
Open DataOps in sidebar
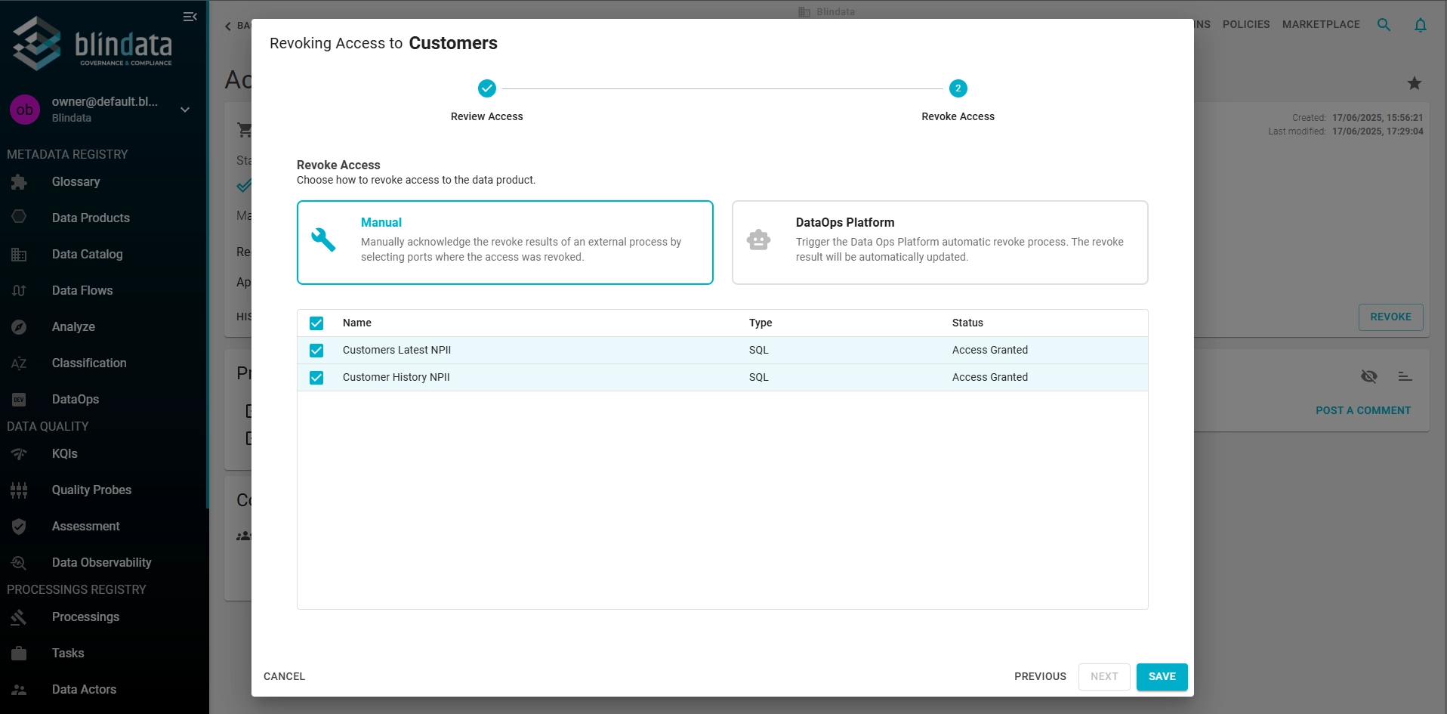(x=76, y=400)
